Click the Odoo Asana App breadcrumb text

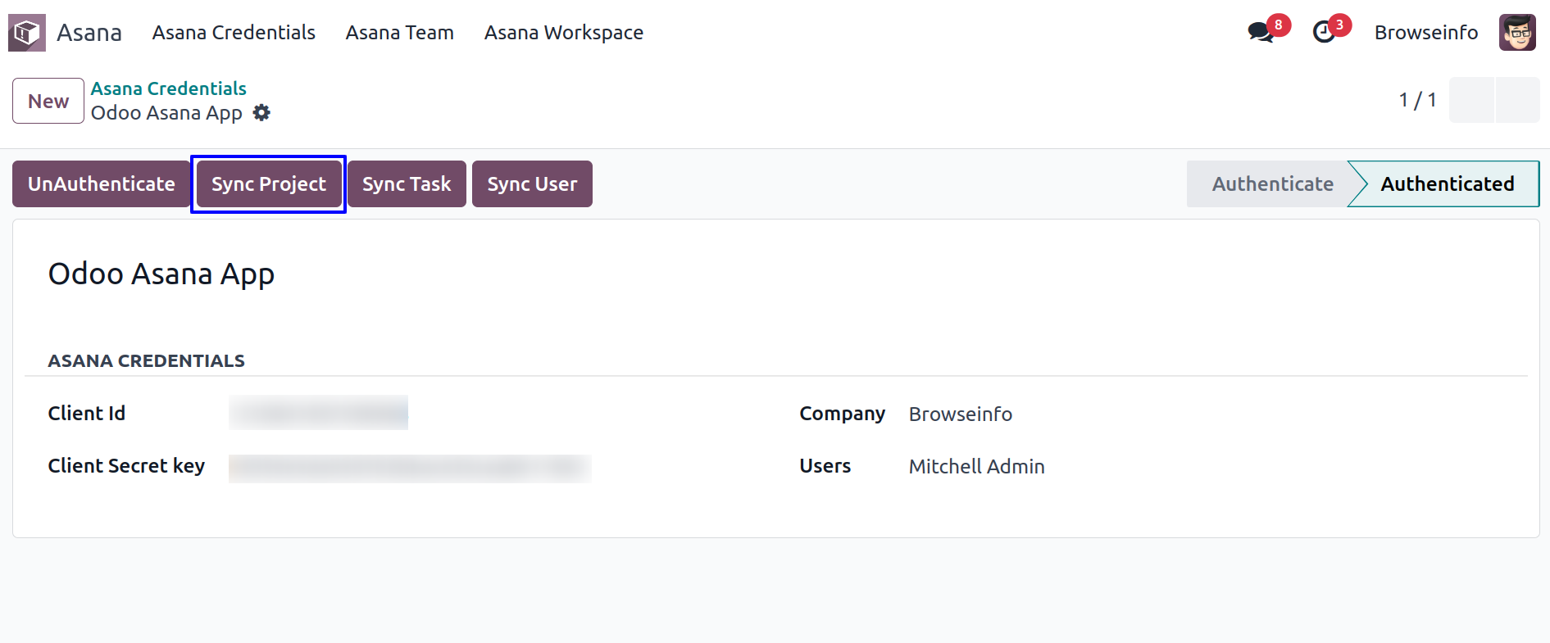tap(166, 113)
